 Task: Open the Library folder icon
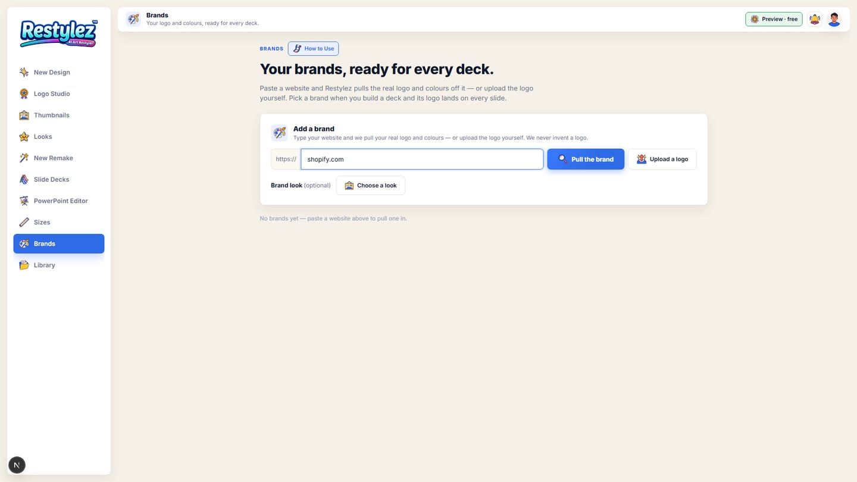(24, 265)
